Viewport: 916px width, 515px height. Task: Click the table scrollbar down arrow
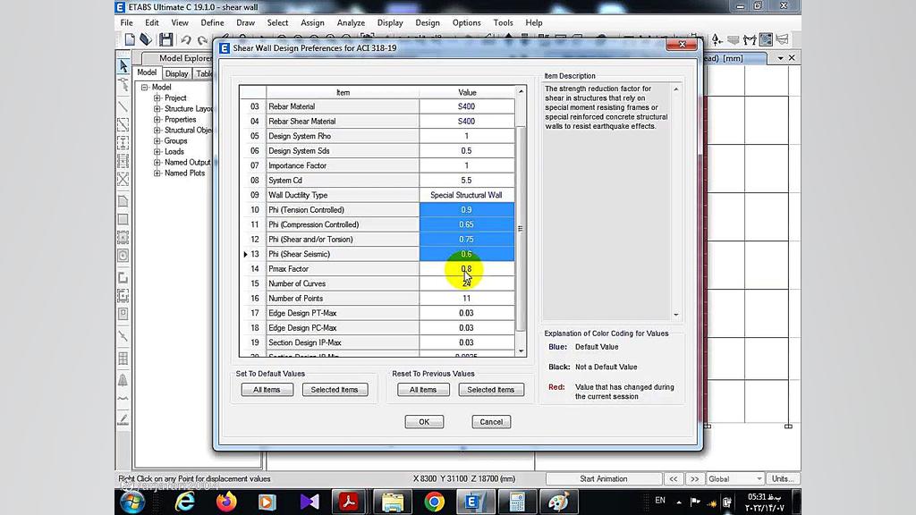pos(522,350)
